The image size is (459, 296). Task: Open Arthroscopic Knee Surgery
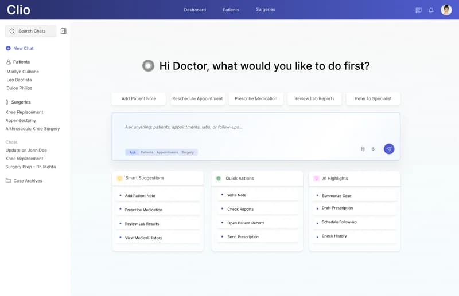click(33, 129)
